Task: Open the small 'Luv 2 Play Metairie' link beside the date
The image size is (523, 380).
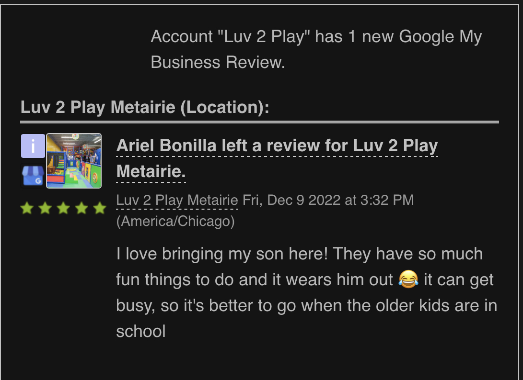Action: pyautogui.click(x=177, y=200)
